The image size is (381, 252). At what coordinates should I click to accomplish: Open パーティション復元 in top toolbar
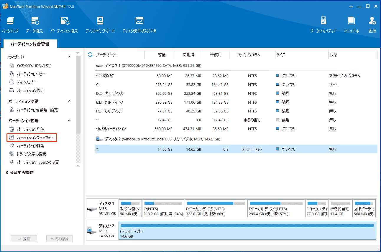click(64, 25)
